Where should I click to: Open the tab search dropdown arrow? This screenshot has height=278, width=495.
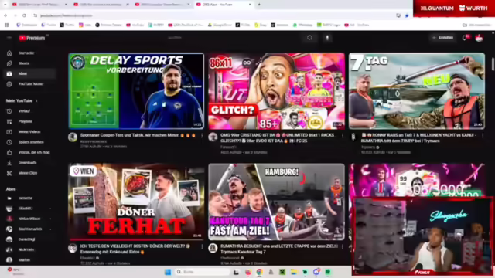pyautogui.click(x=5, y=5)
